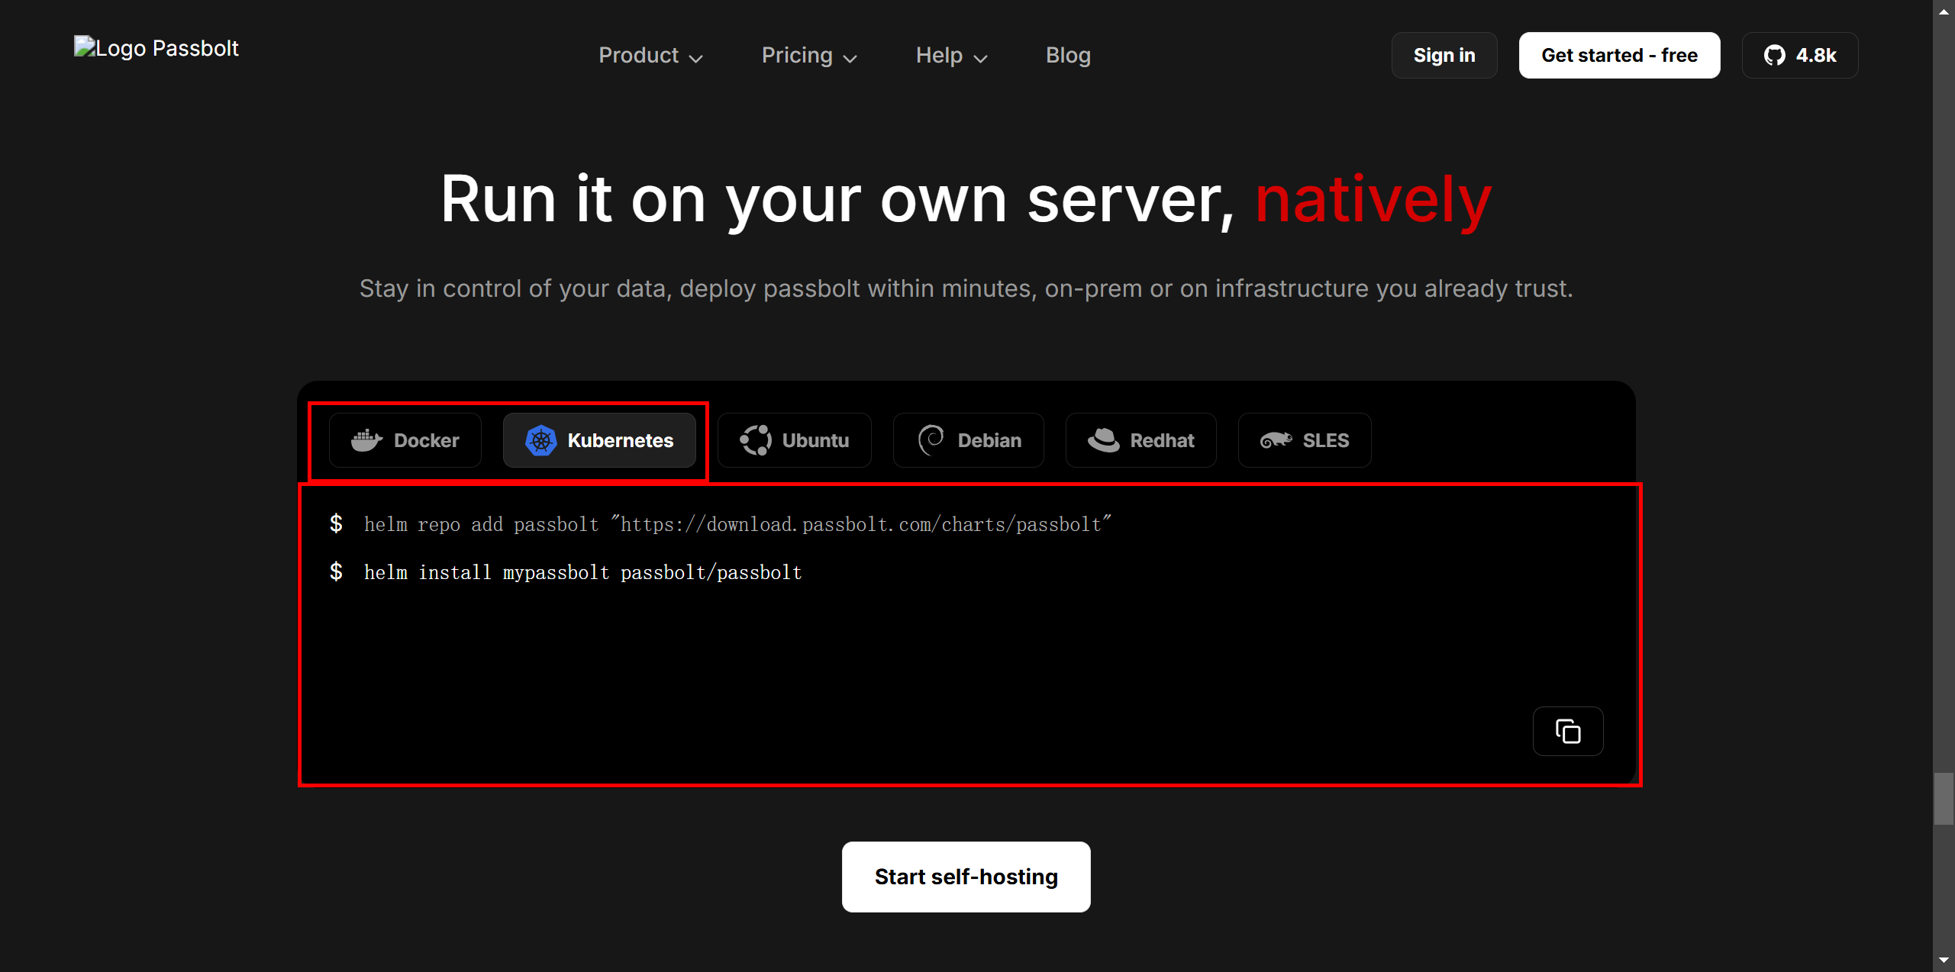Click the Docker whale icon
The height and width of the screenshot is (972, 1955).
click(x=366, y=440)
